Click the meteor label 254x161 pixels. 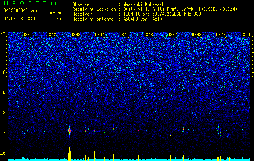[x=57, y=12]
